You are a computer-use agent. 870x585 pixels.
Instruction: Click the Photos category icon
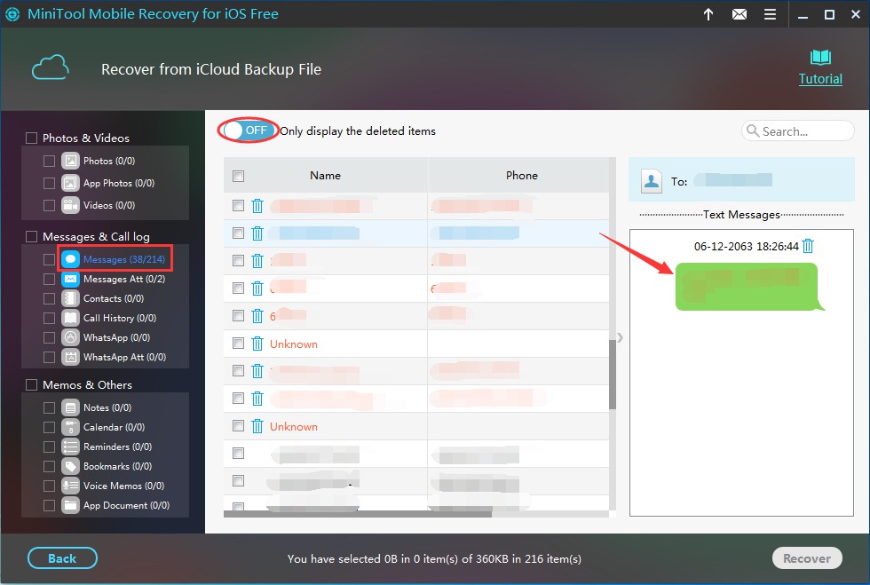point(70,161)
